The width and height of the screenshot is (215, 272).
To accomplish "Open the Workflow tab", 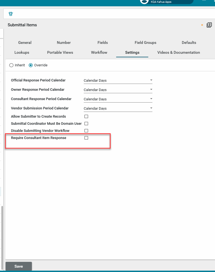I will point(99,52).
